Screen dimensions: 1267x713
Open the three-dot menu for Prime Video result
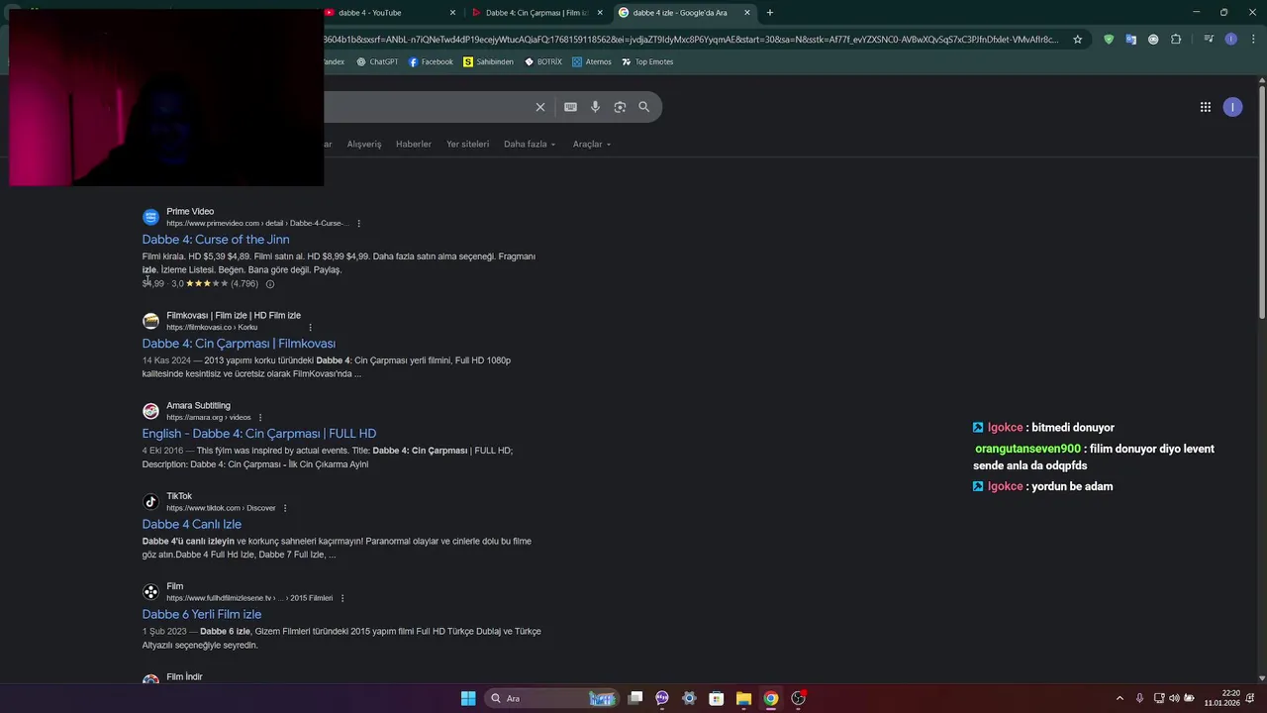[359, 224]
